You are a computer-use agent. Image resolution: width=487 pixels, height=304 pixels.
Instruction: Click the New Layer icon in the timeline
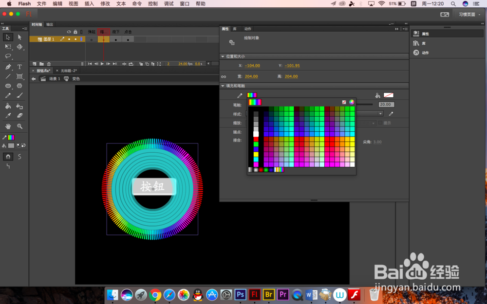click(33, 64)
